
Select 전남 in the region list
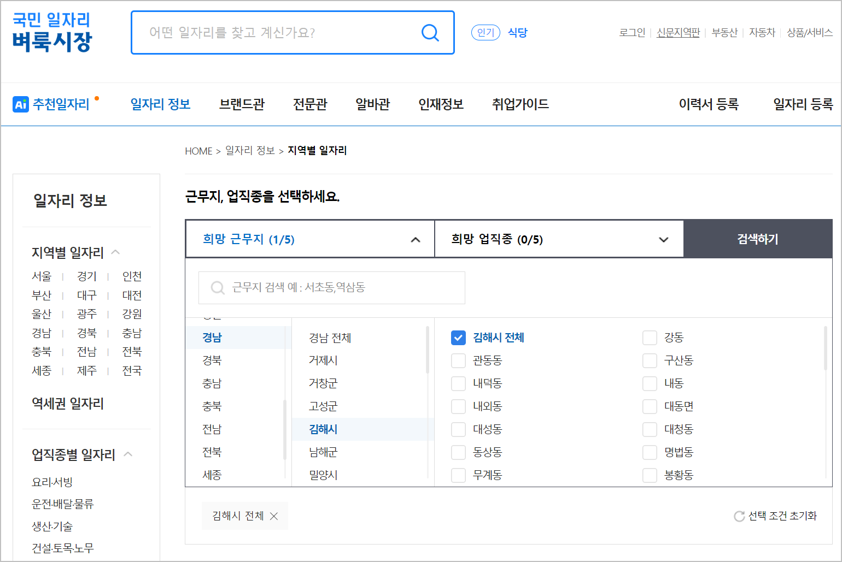click(x=212, y=429)
